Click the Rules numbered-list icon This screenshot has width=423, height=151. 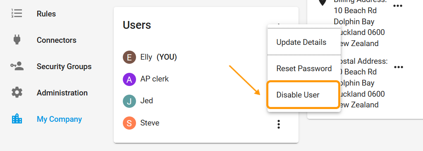[17, 14]
